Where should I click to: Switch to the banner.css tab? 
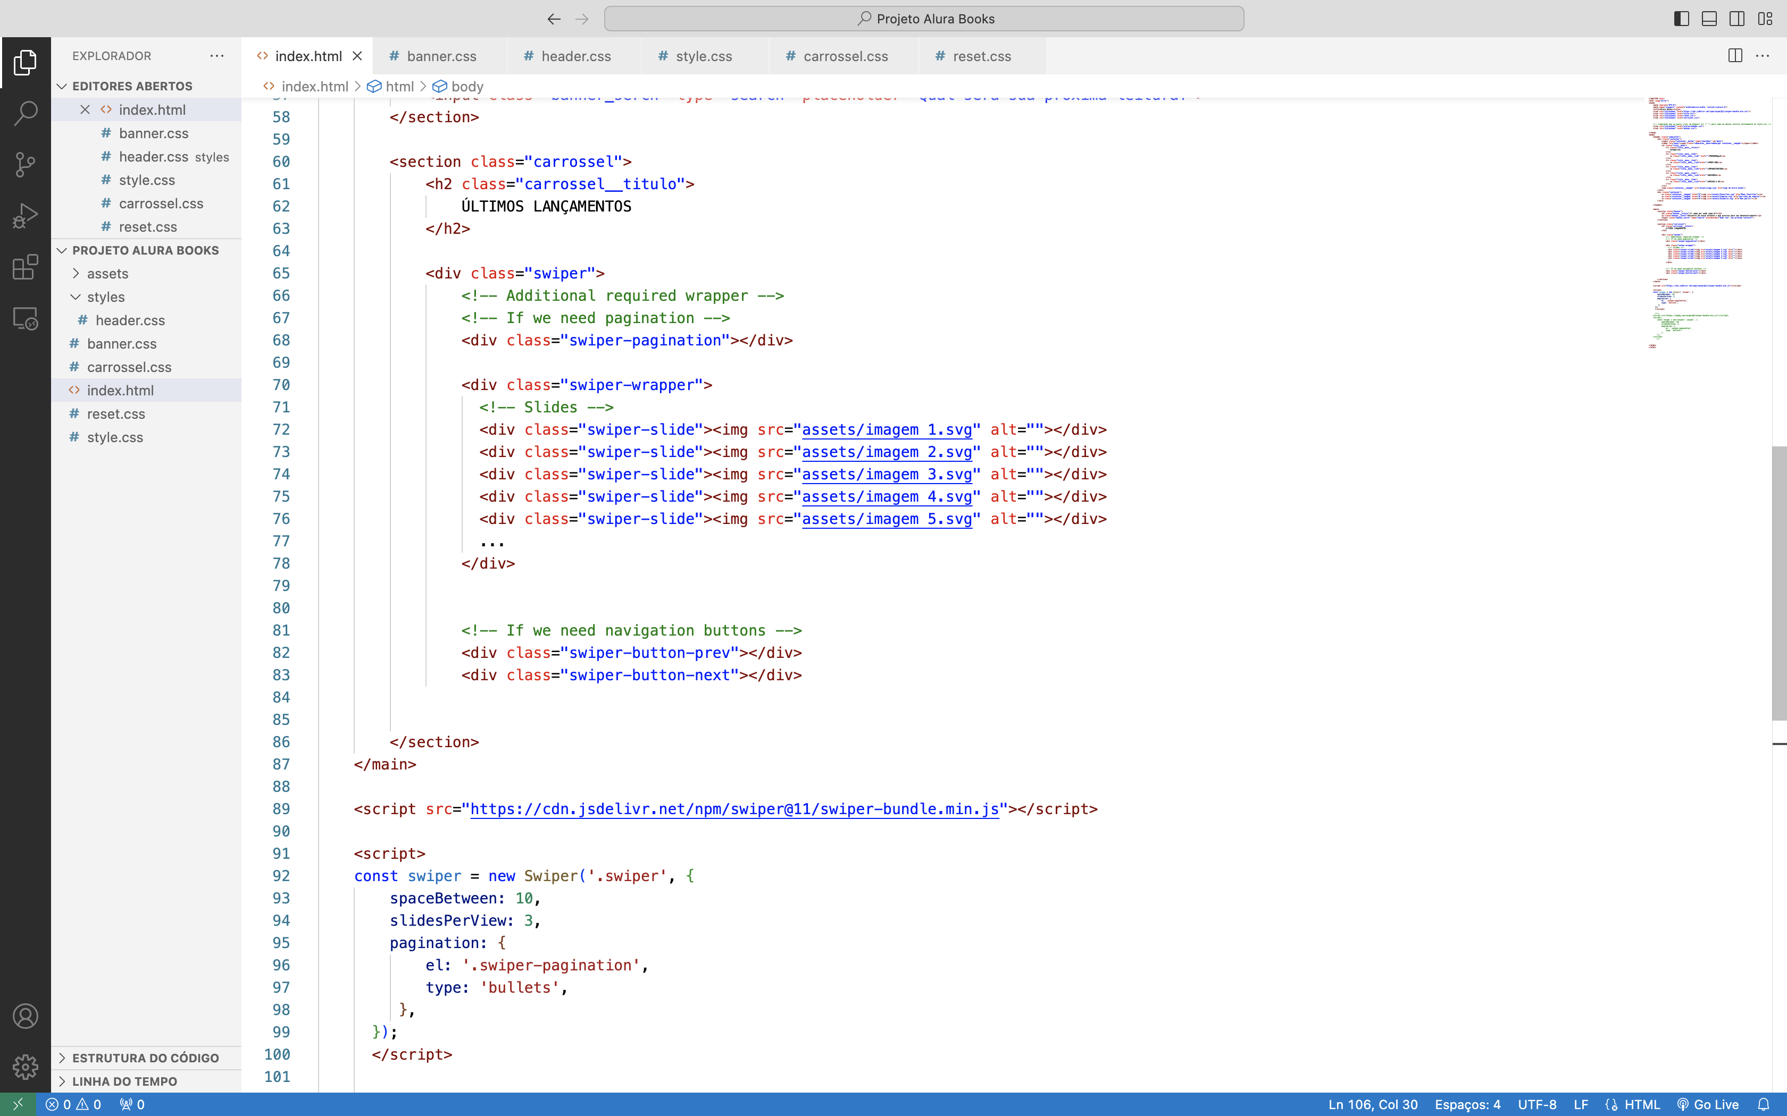[x=441, y=56]
